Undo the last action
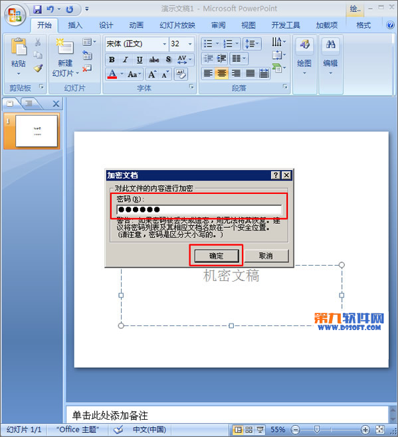Screen dimensions: 398x437 [x=50, y=9]
